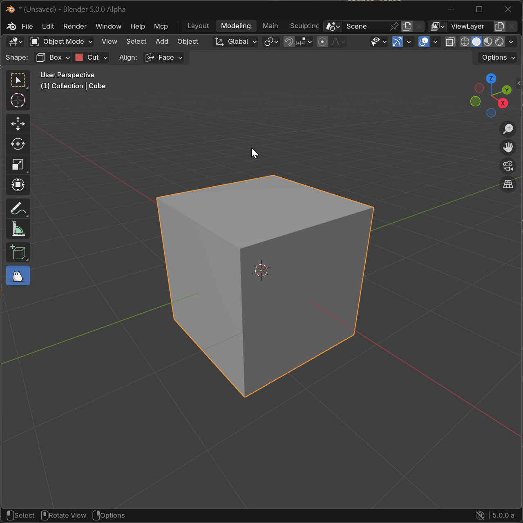Viewport: 523px width, 523px height.
Task: Toggle proportional editing
Action: (322, 42)
